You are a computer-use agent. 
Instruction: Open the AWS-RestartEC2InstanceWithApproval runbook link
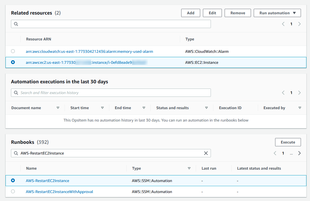(x=59, y=192)
